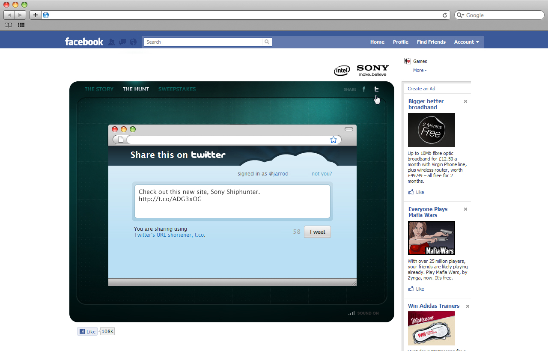Open the Win Adidas Trainers title link
The image size is (548, 351).
point(434,306)
